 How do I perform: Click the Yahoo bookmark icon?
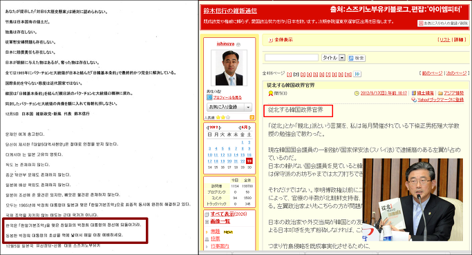pyautogui.click(x=414, y=99)
